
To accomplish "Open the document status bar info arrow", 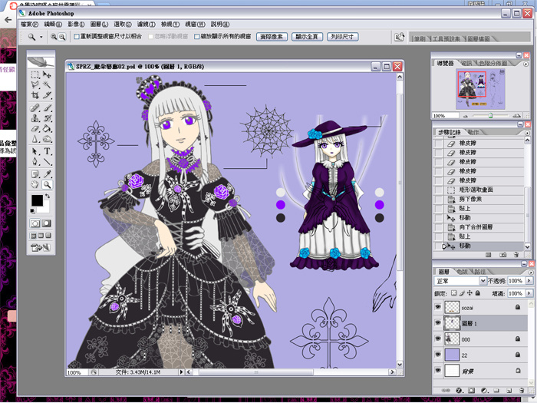I will coord(181,372).
